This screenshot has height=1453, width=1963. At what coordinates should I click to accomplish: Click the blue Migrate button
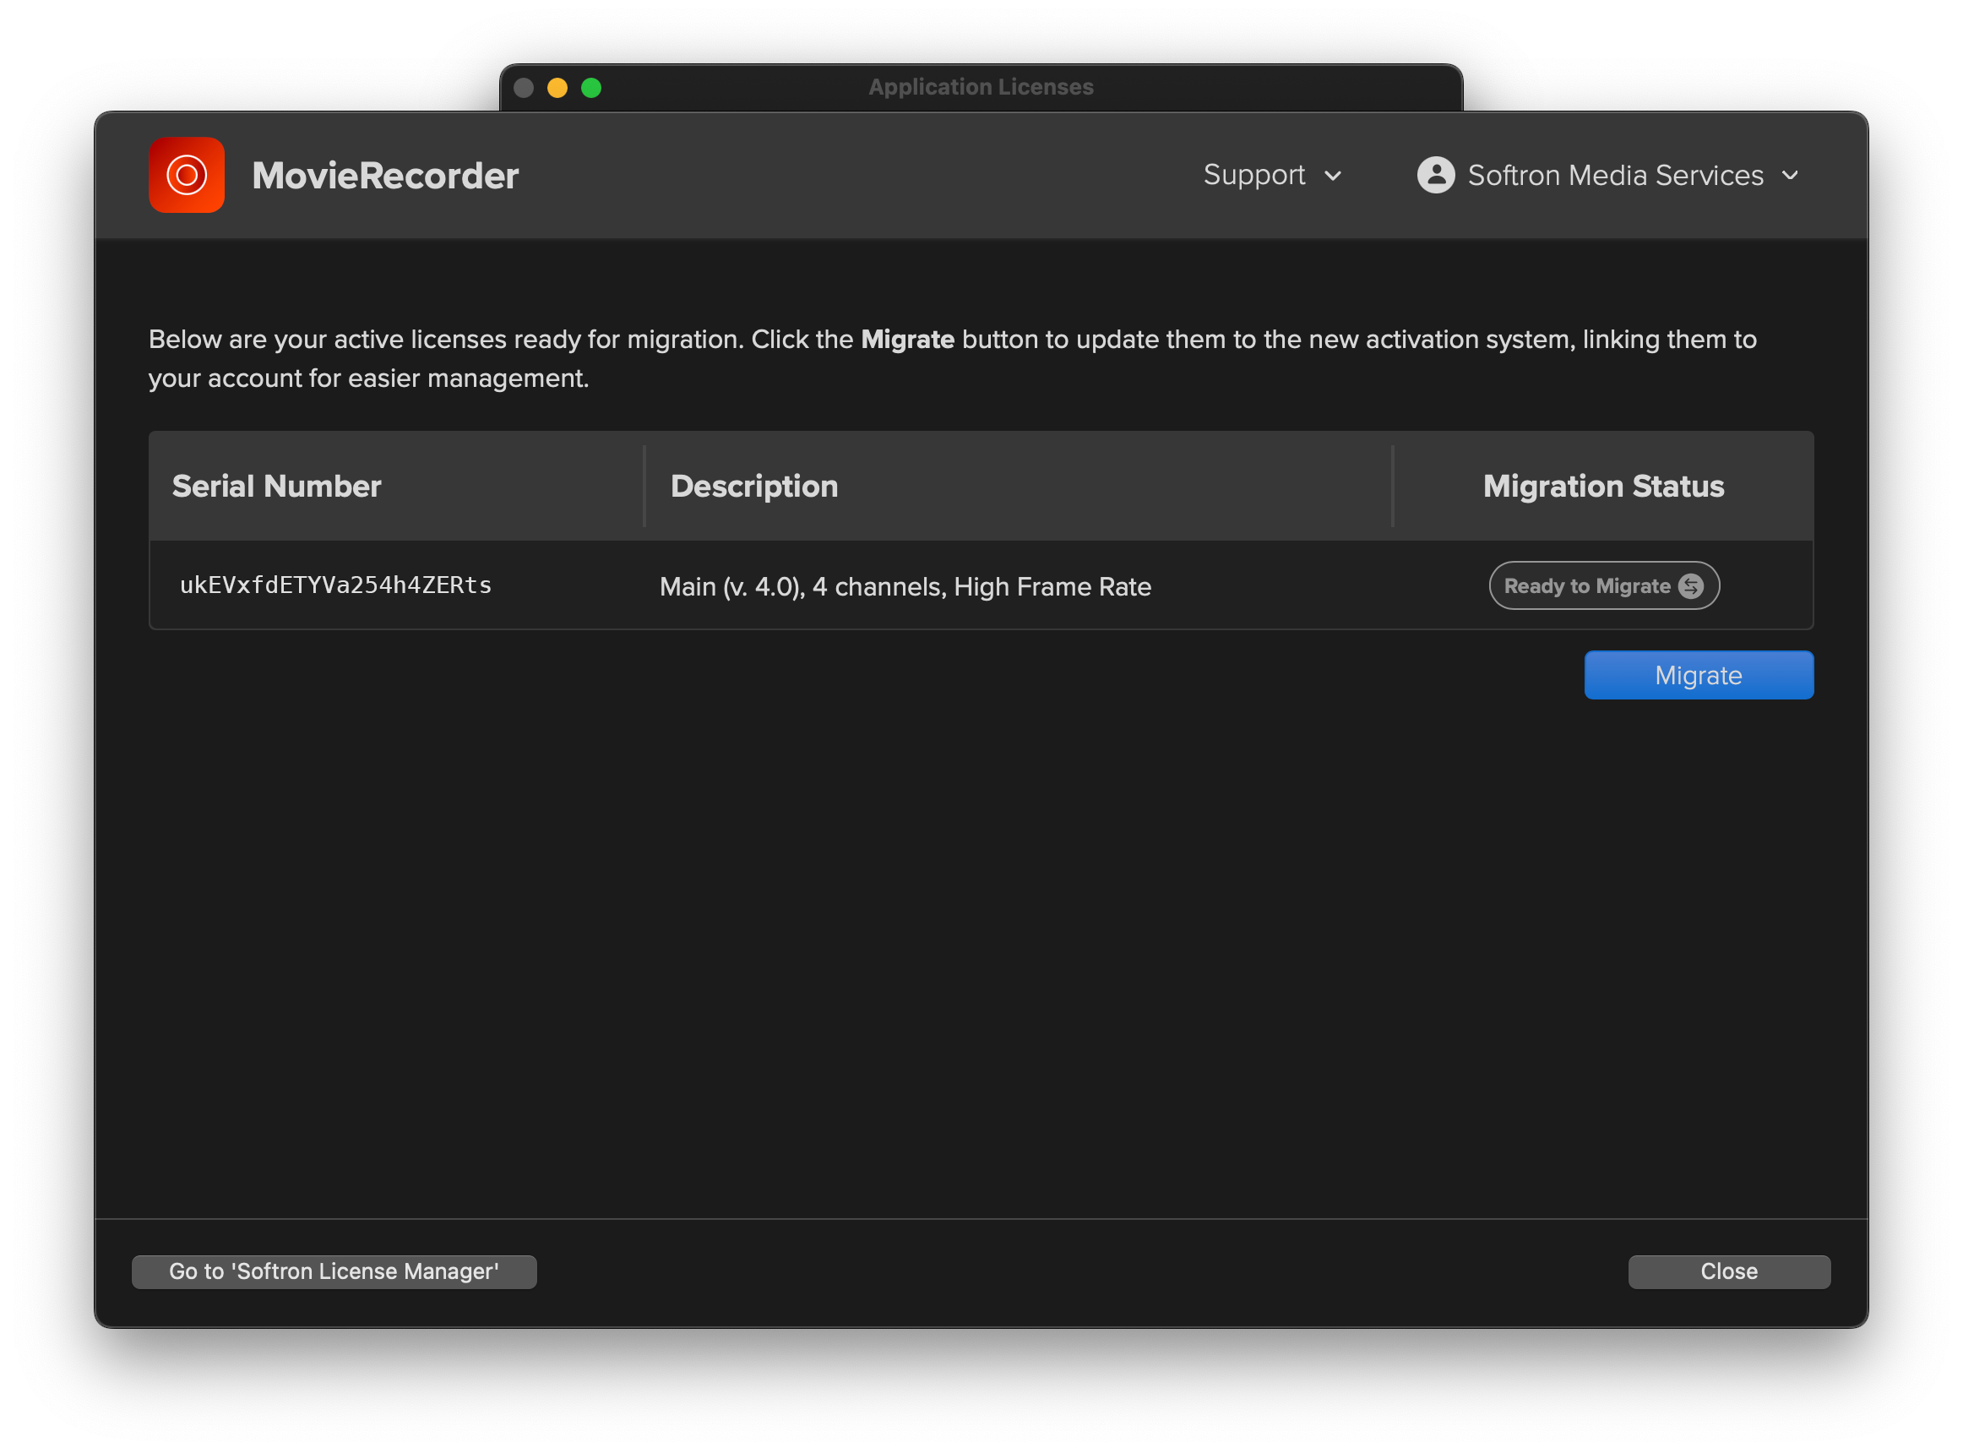1699,676
